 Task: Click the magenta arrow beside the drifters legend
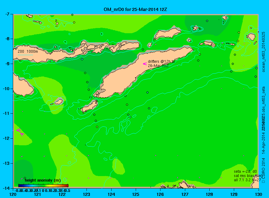tap(145, 64)
